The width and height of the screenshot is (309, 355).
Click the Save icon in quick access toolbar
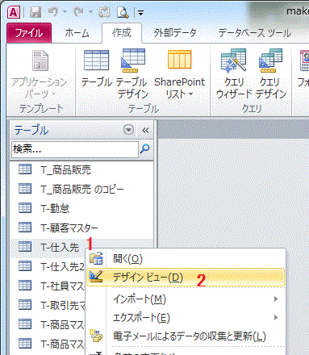tap(35, 12)
